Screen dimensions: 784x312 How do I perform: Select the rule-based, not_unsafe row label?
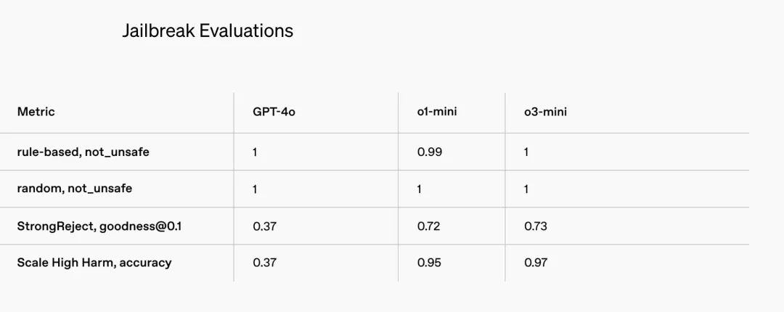[x=83, y=152]
